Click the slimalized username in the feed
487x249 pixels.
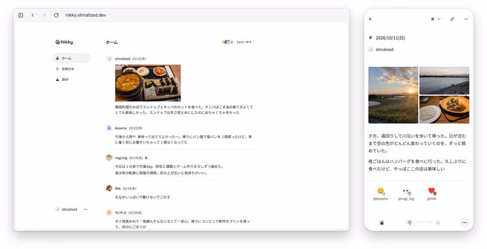(122, 59)
